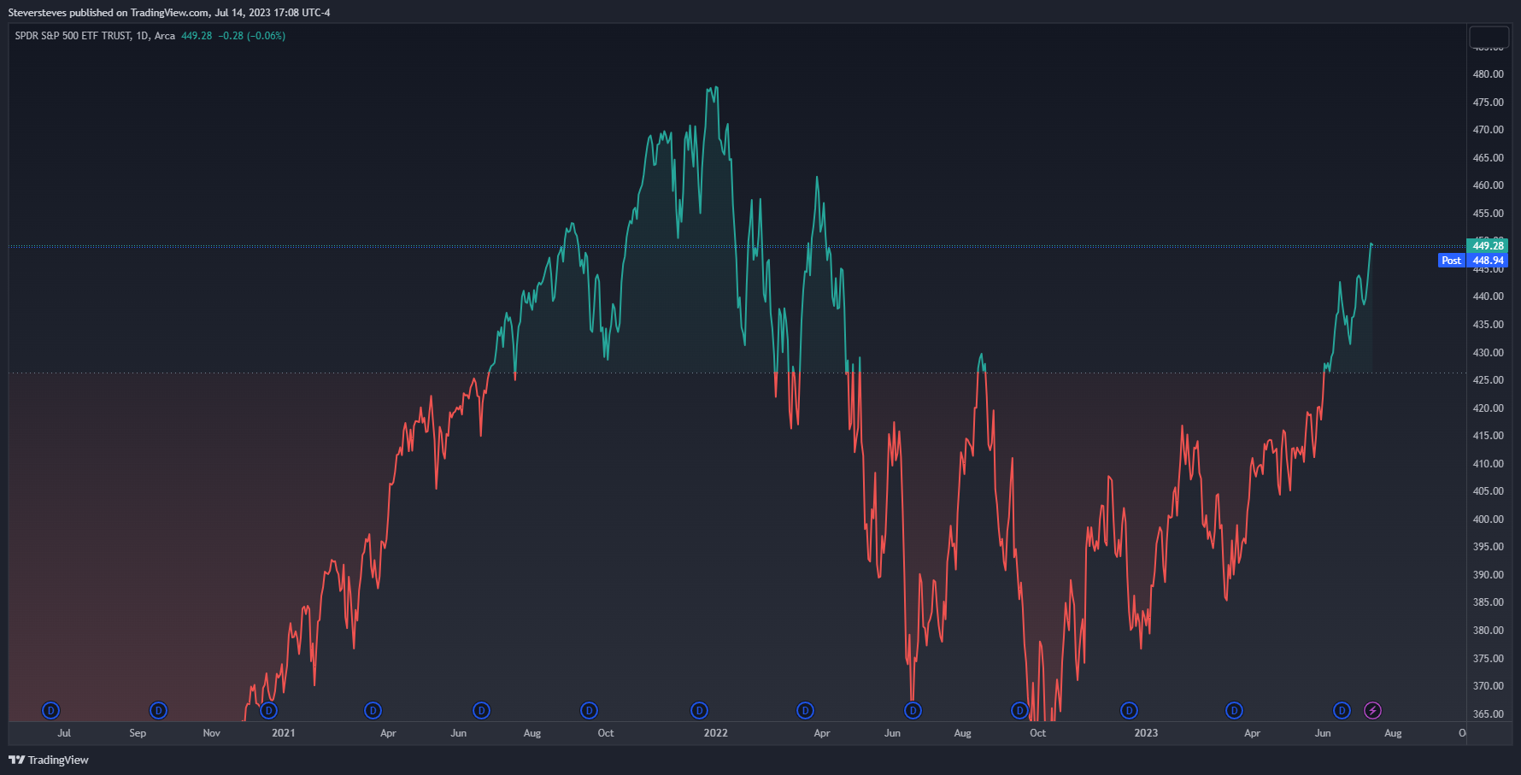Click the 460.00 price axis label
The image size is (1521, 775).
pos(1488,185)
